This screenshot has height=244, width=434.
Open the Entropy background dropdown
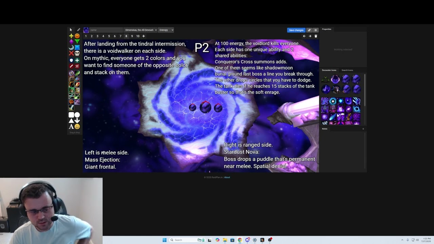pyautogui.click(x=166, y=30)
